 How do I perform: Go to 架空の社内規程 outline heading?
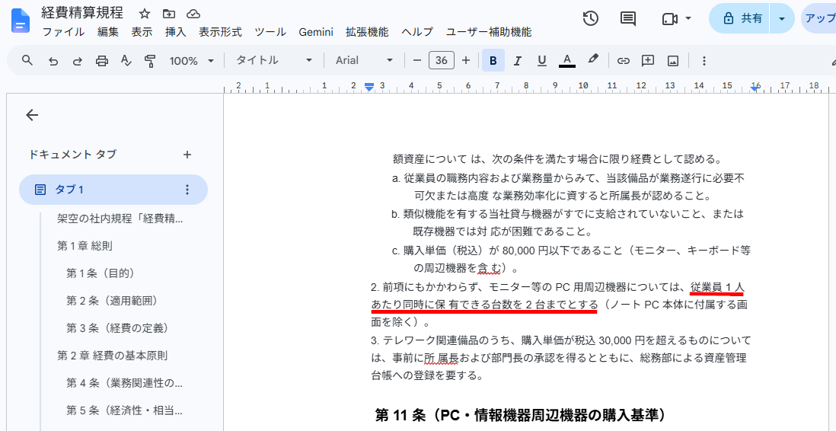click(x=120, y=219)
